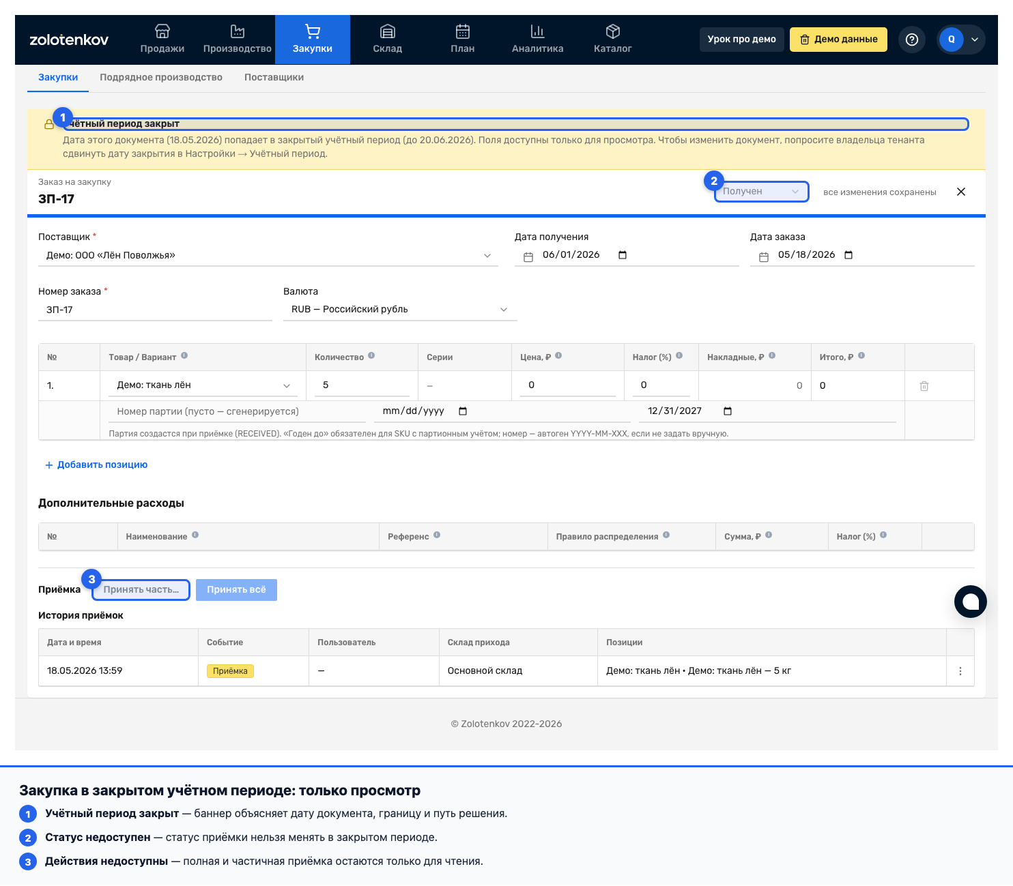Open the chat widget bubble
Screen dimensions: 1013x886
[x=971, y=602]
